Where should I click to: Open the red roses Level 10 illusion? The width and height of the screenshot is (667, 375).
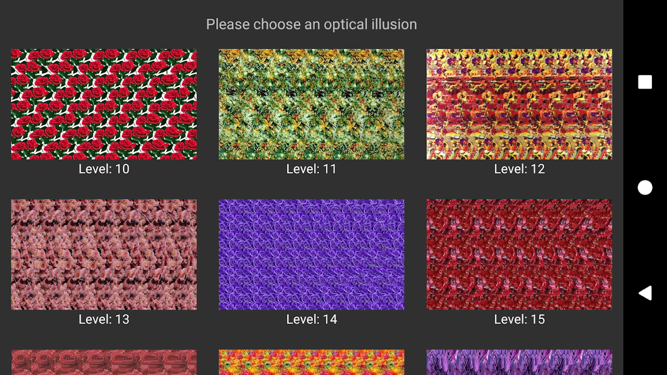point(104,104)
